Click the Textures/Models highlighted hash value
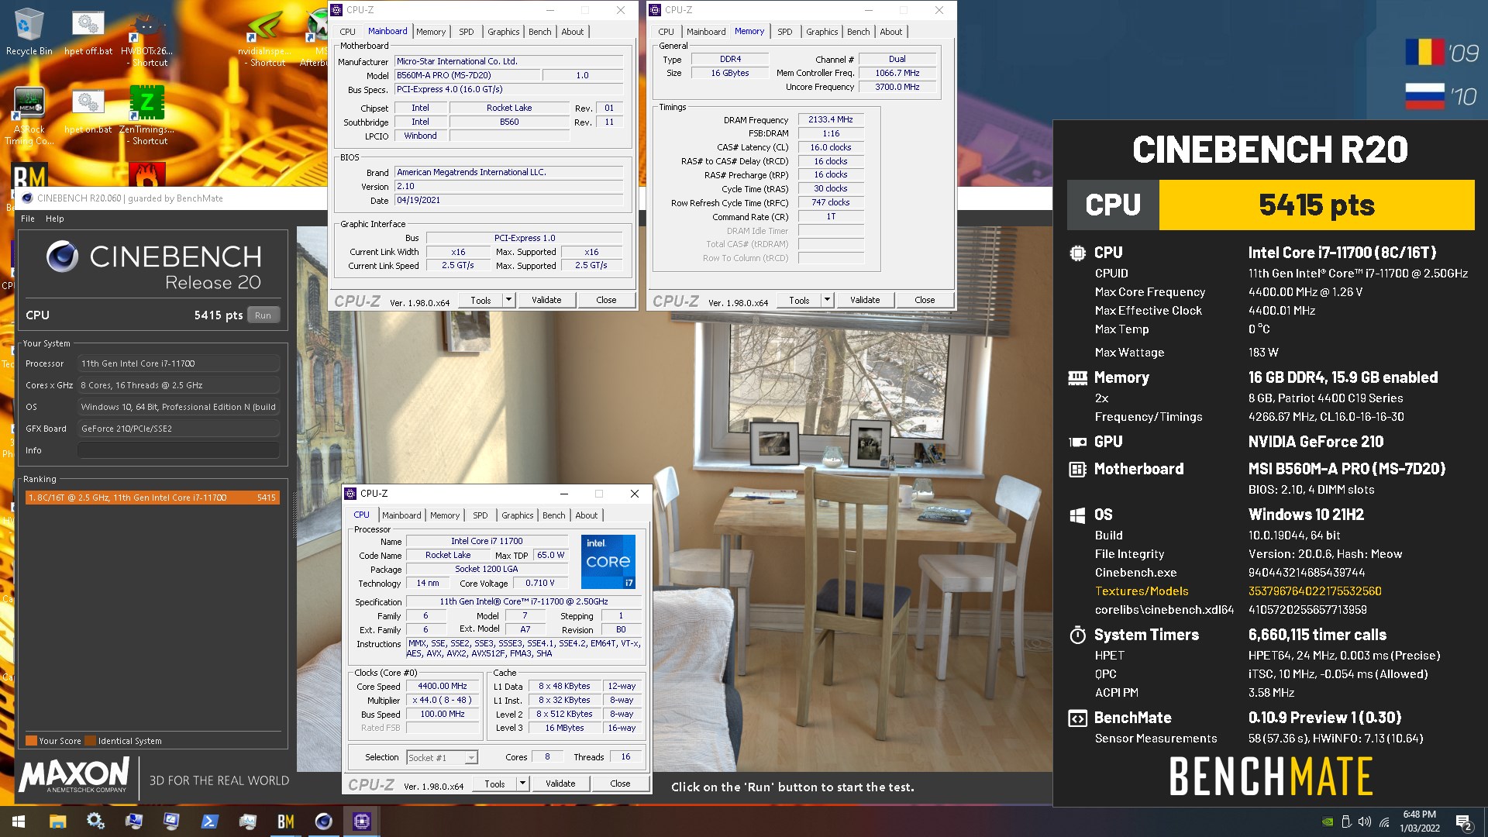 (x=1314, y=591)
